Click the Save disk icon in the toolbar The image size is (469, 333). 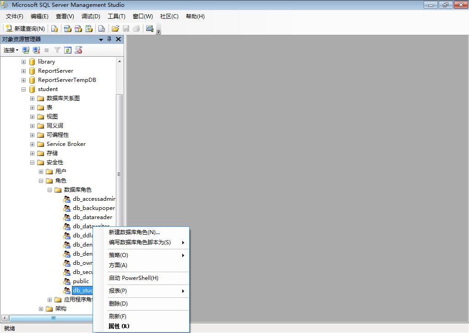click(126, 28)
